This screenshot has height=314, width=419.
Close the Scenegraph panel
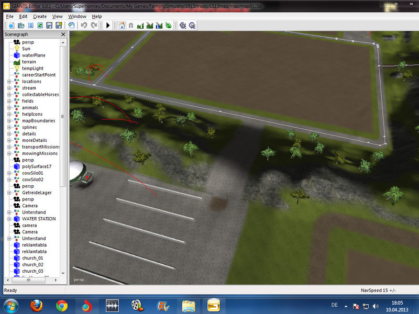coord(63,34)
